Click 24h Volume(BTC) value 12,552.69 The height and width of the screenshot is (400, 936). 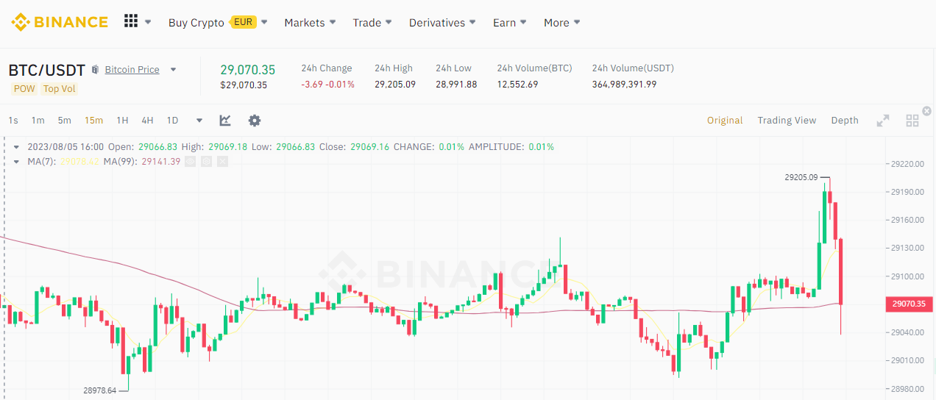click(x=517, y=85)
